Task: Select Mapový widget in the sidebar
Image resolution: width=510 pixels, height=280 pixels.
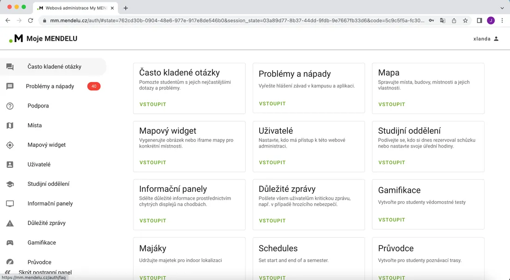Action: (53, 145)
